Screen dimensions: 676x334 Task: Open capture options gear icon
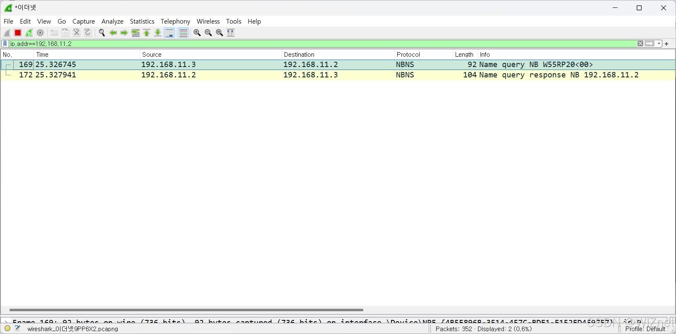pos(40,33)
